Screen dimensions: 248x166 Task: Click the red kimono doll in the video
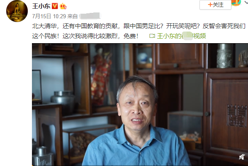click(101, 75)
